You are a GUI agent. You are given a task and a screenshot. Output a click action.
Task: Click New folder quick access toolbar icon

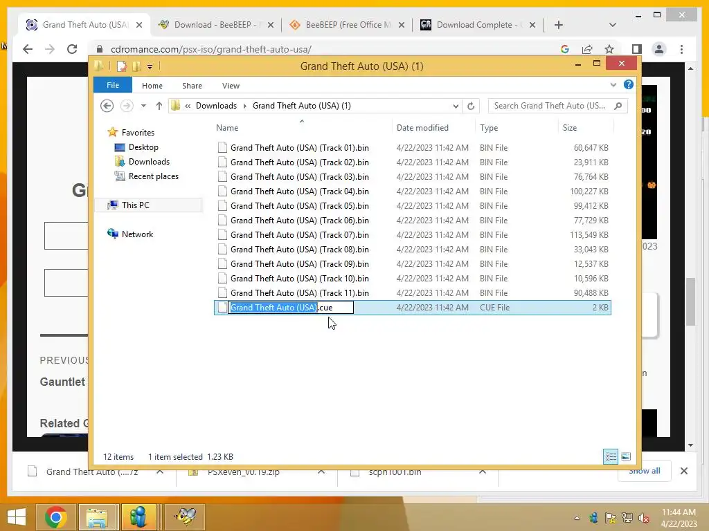point(136,66)
